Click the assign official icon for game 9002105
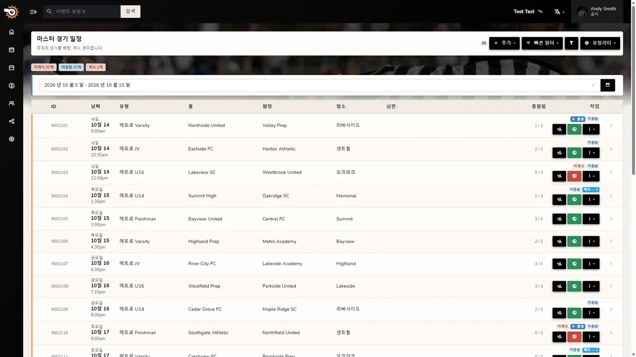Image resolution: width=636 pixels, height=357 pixels. pyautogui.click(x=559, y=219)
